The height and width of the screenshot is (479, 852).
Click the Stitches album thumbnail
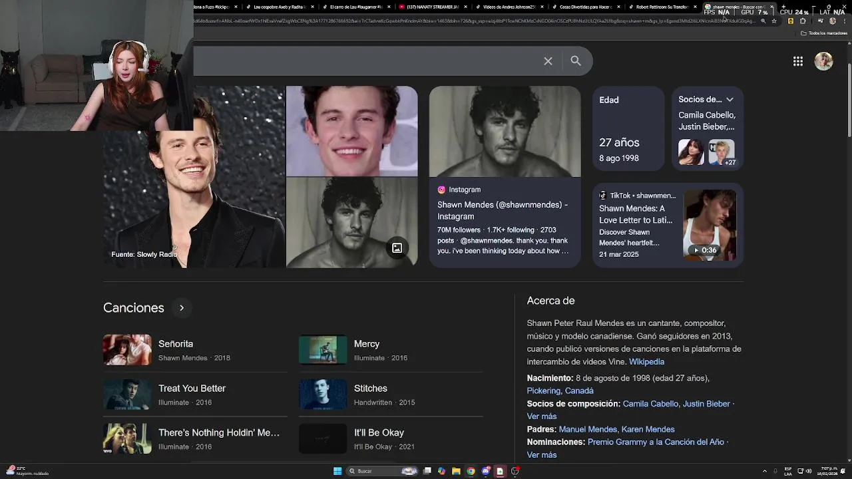point(323,395)
